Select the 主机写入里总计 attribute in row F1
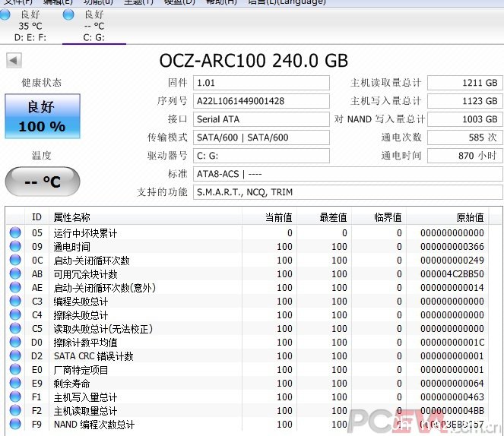Screen dimensions: 504x436 85,397
